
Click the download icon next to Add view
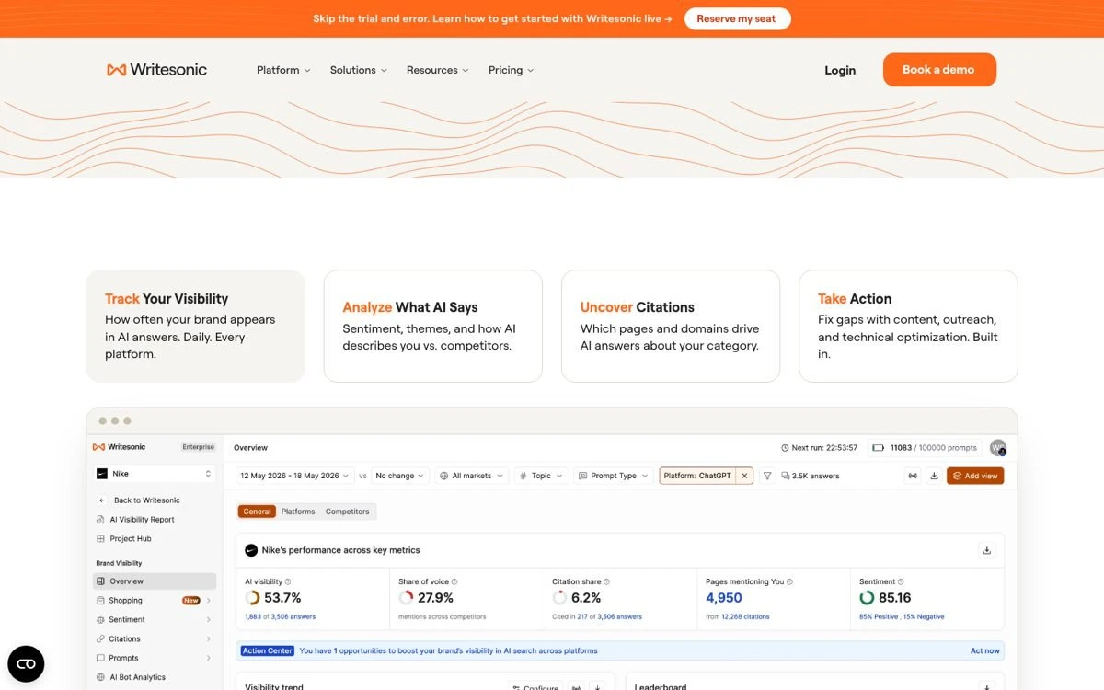(x=934, y=476)
